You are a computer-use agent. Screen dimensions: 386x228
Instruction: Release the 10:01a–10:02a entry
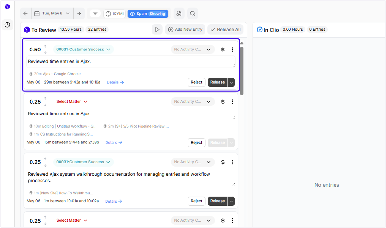(x=217, y=201)
